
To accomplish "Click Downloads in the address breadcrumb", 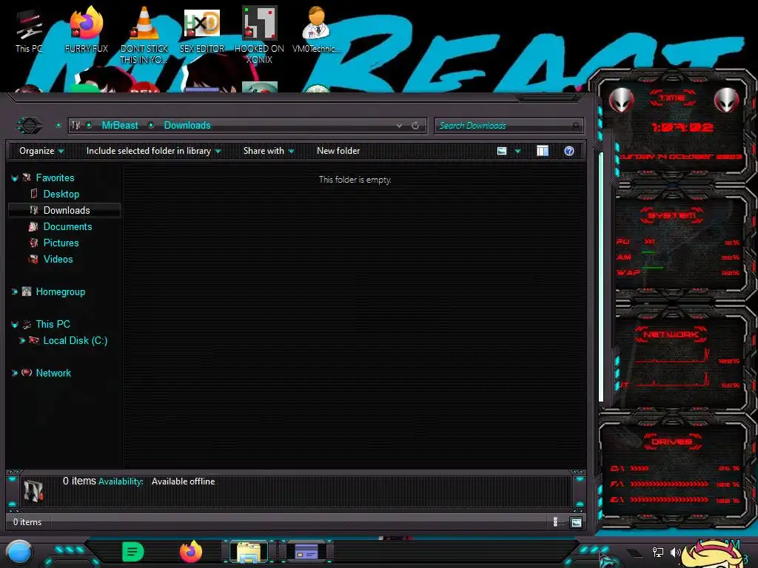I will pyautogui.click(x=187, y=126).
